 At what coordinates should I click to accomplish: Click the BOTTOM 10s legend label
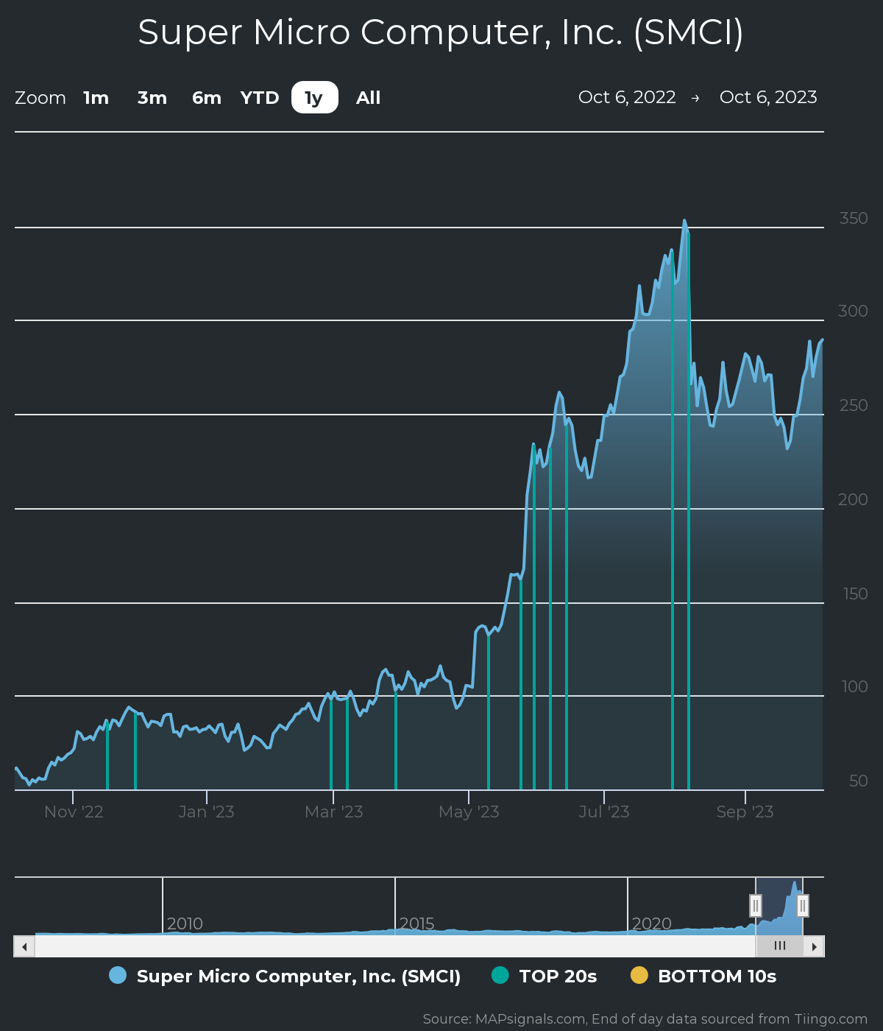tap(717, 977)
